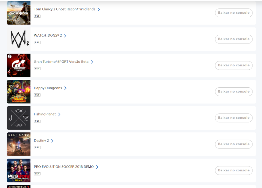Open the WATCH_DOGS 2 logo thumbnail
262x188 pixels.
click(19, 39)
